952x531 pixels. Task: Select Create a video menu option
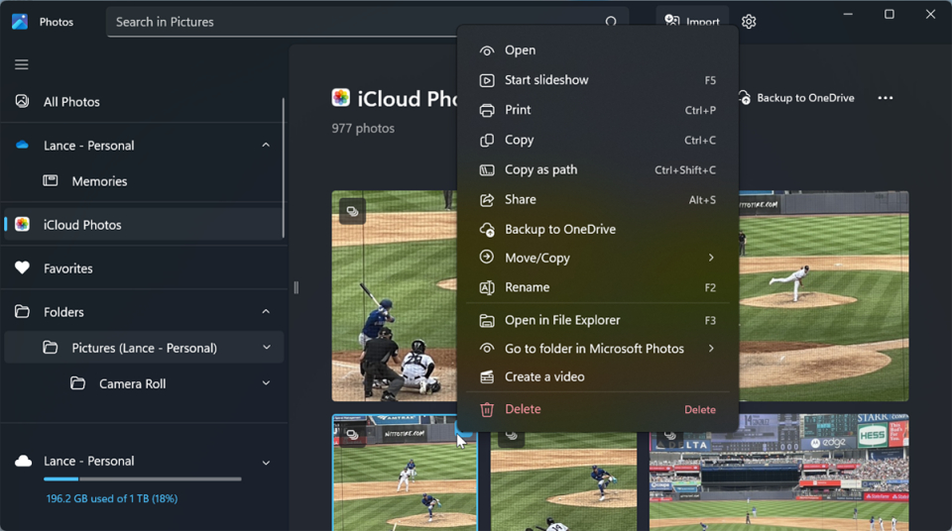pos(544,376)
